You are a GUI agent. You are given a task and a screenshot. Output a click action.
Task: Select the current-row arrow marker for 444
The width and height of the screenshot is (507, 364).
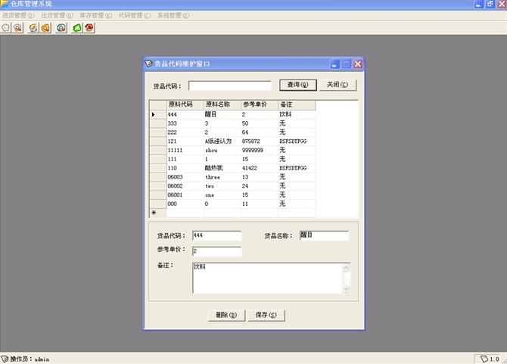pyautogui.click(x=158, y=114)
